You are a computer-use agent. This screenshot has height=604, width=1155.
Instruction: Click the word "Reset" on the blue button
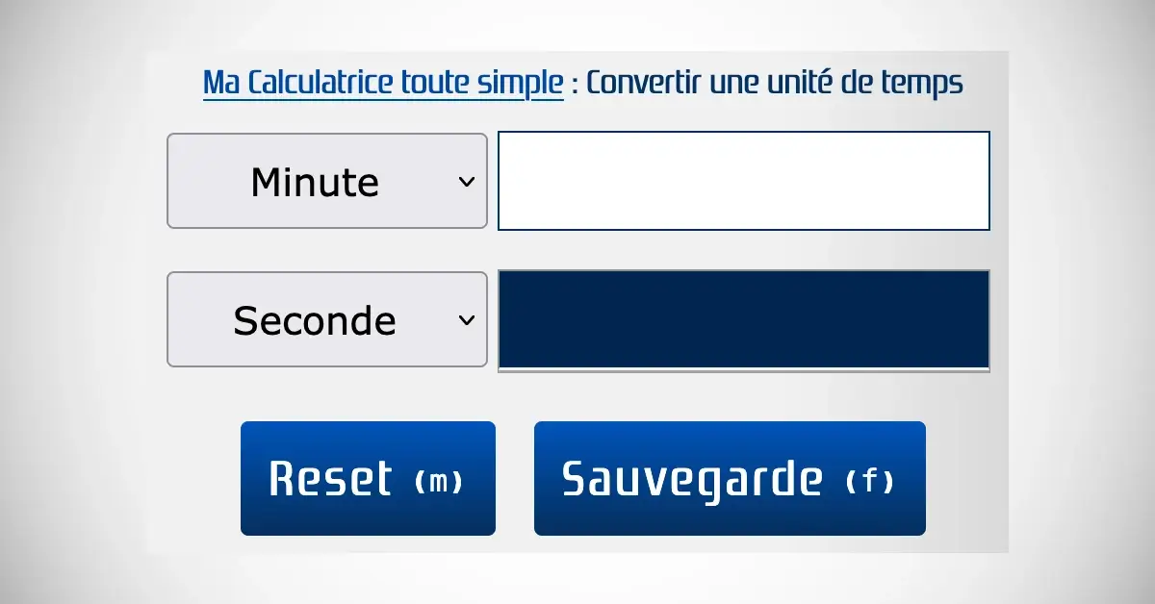click(330, 479)
